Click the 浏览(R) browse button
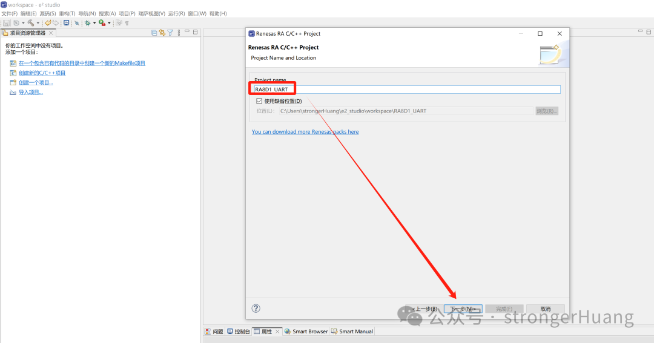 pos(547,111)
